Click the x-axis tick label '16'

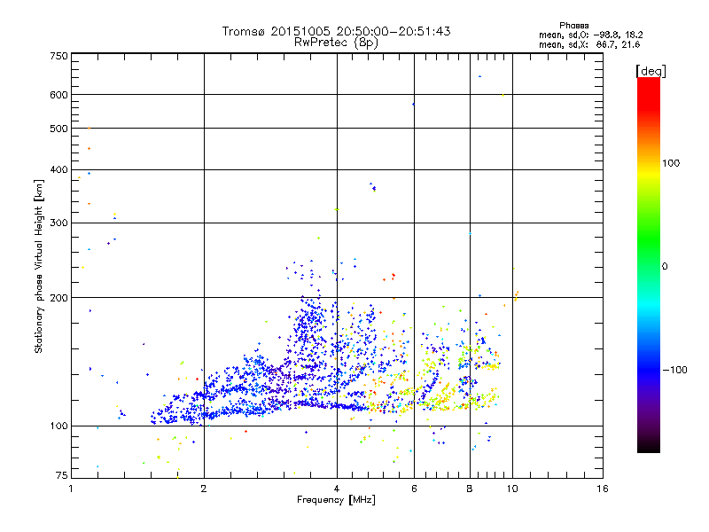pos(603,489)
